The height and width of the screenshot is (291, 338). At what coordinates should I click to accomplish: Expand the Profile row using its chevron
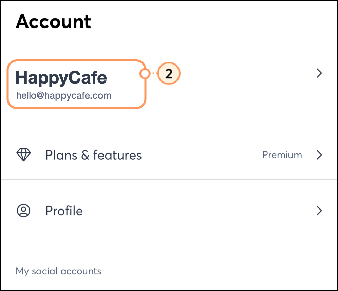[x=319, y=211]
